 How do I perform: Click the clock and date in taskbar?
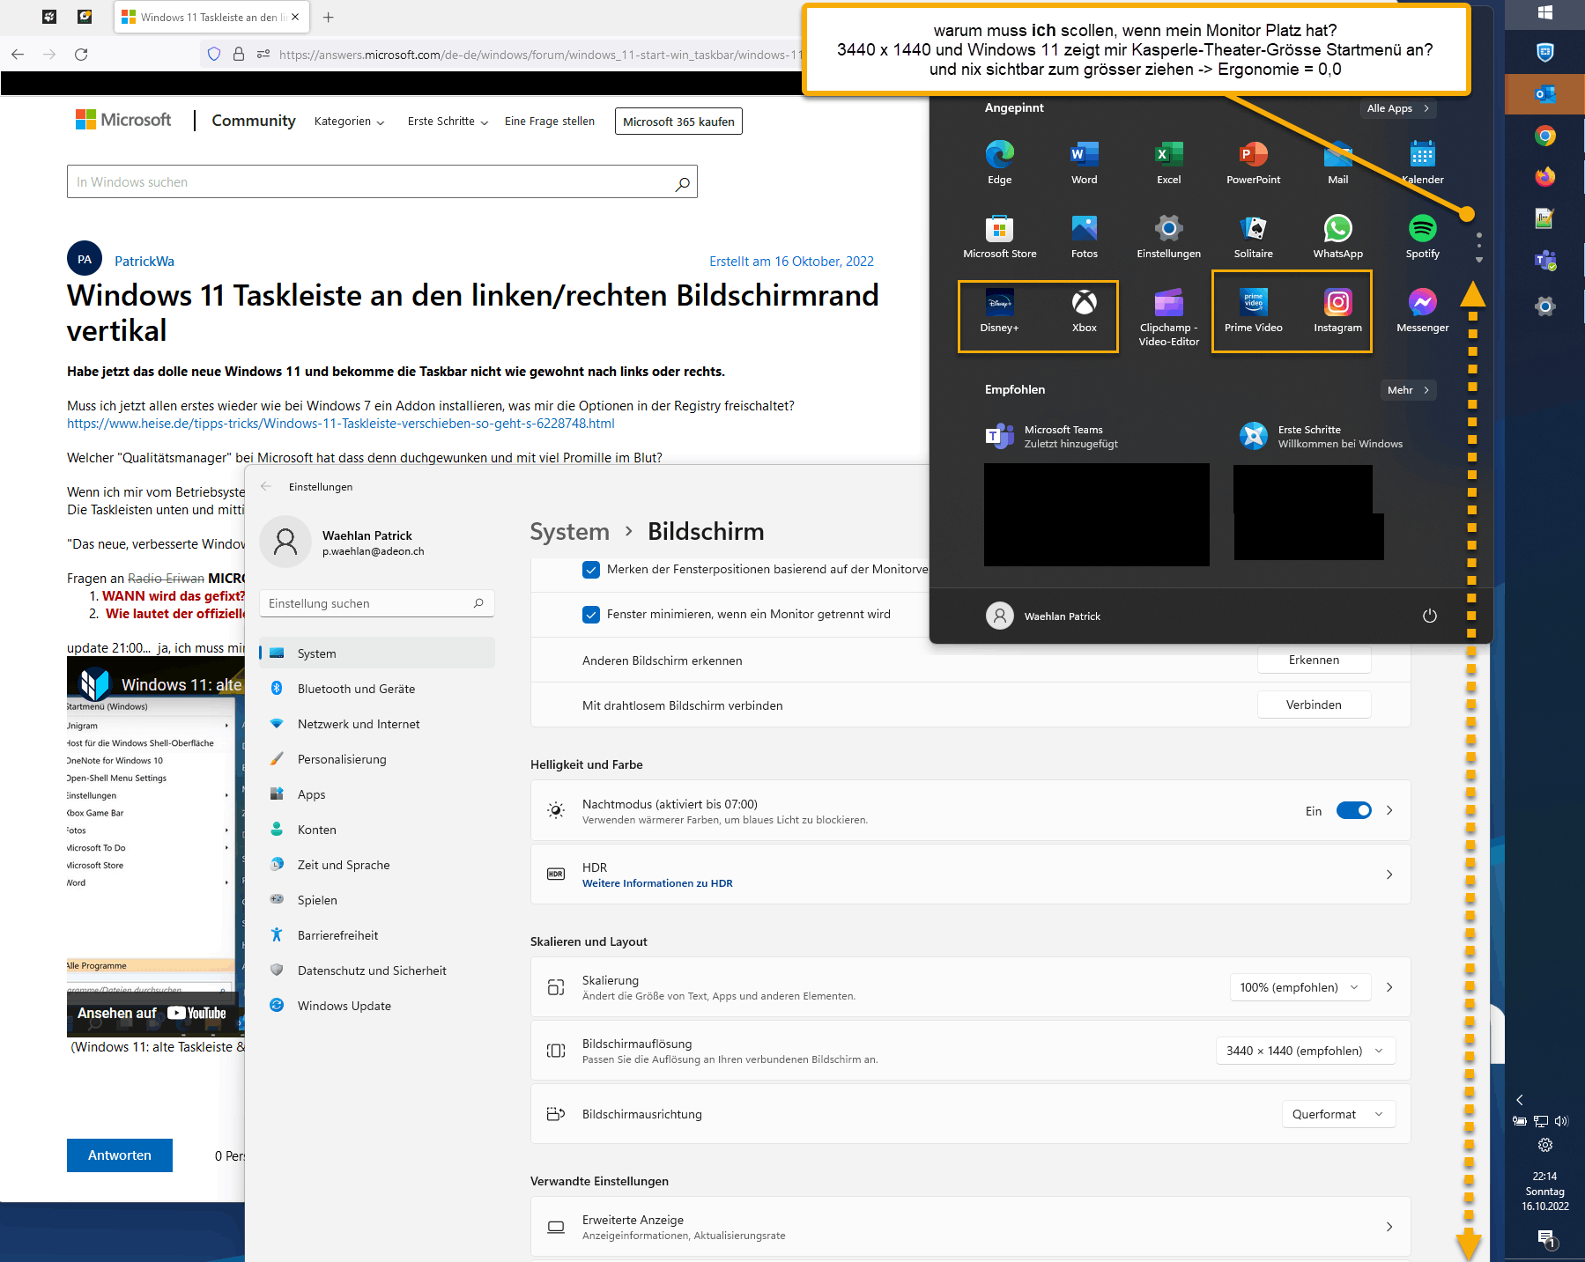(1544, 1192)
